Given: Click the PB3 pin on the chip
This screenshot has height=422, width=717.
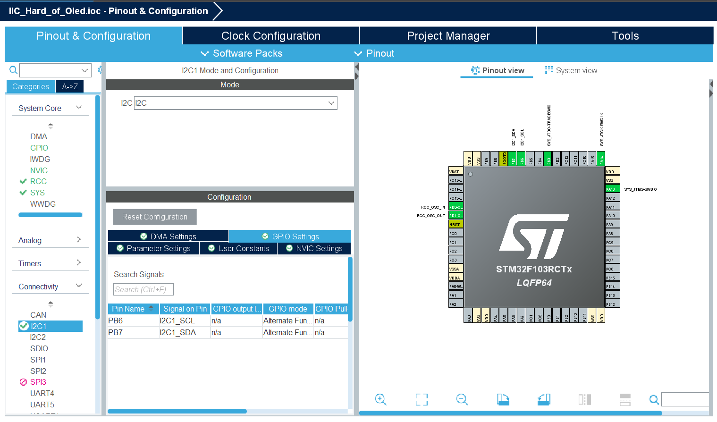Looking at the screenshot, I should pyautogui.click(x=548, y=159).
